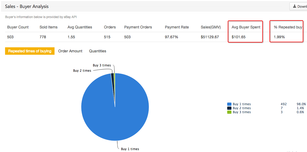The image size is (307, 152).
Task: Click the repeated buy value 1.99%
Action: pyautogui.click(x=279, y=37)
